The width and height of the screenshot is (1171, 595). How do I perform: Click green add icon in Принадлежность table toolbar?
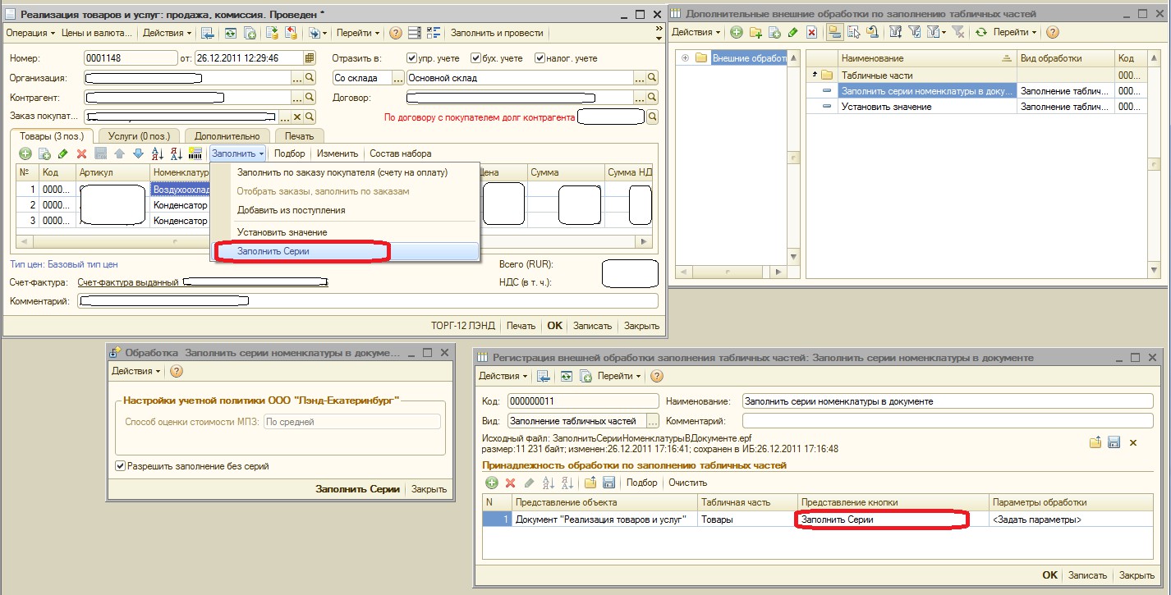coord(491,483)
